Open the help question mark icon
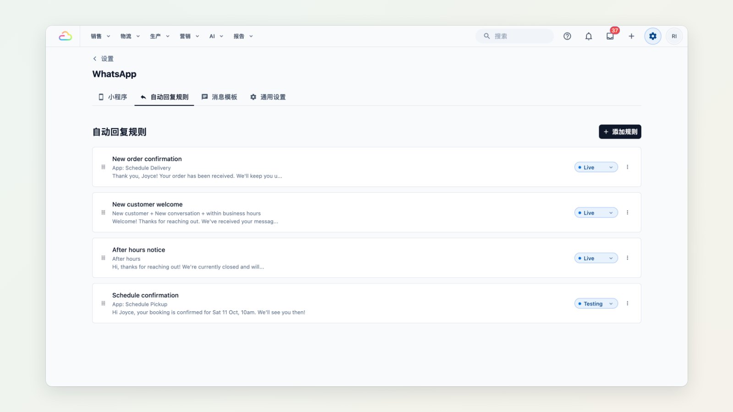The height and width of the screenshot is (412, 733). tap(567, 36)
